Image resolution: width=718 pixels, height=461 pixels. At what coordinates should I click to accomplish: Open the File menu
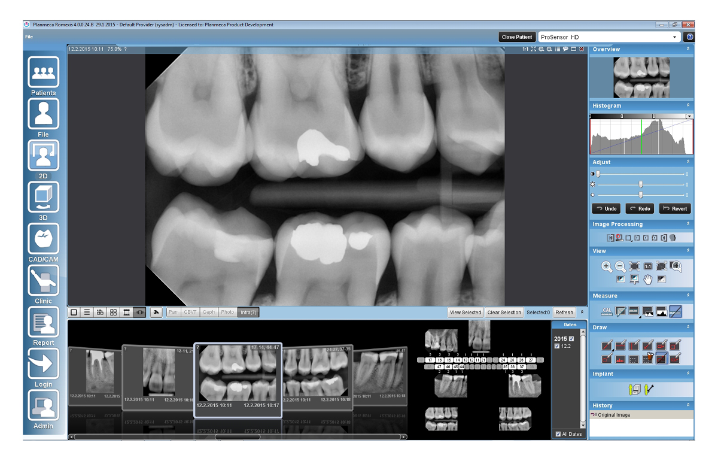[x=29, y=37]
